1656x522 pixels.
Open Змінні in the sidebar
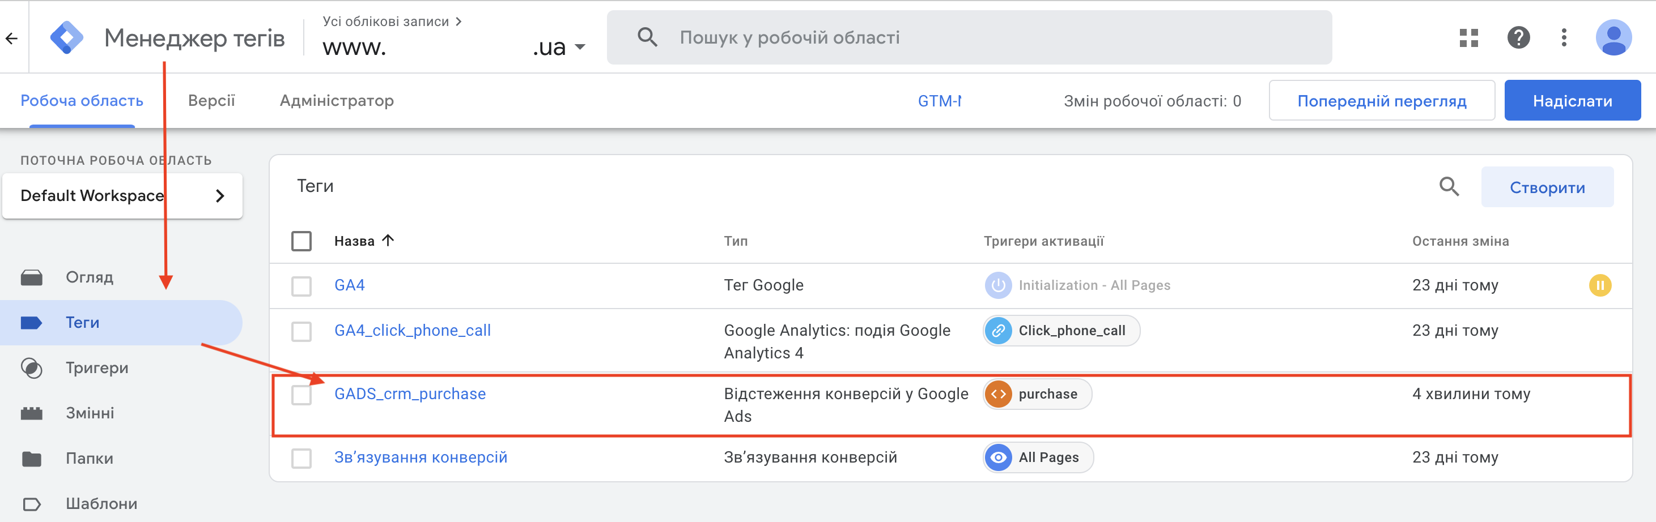pyautogui.click(x=90, y=413)
